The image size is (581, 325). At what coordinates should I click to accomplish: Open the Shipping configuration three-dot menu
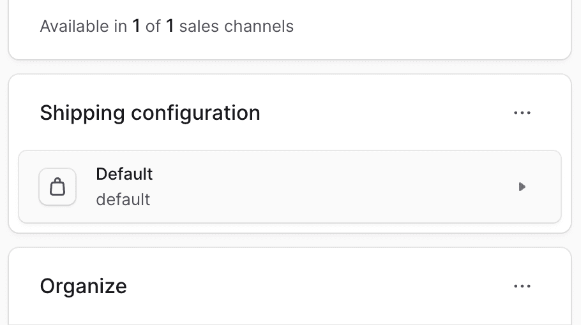tap(522, 113)
